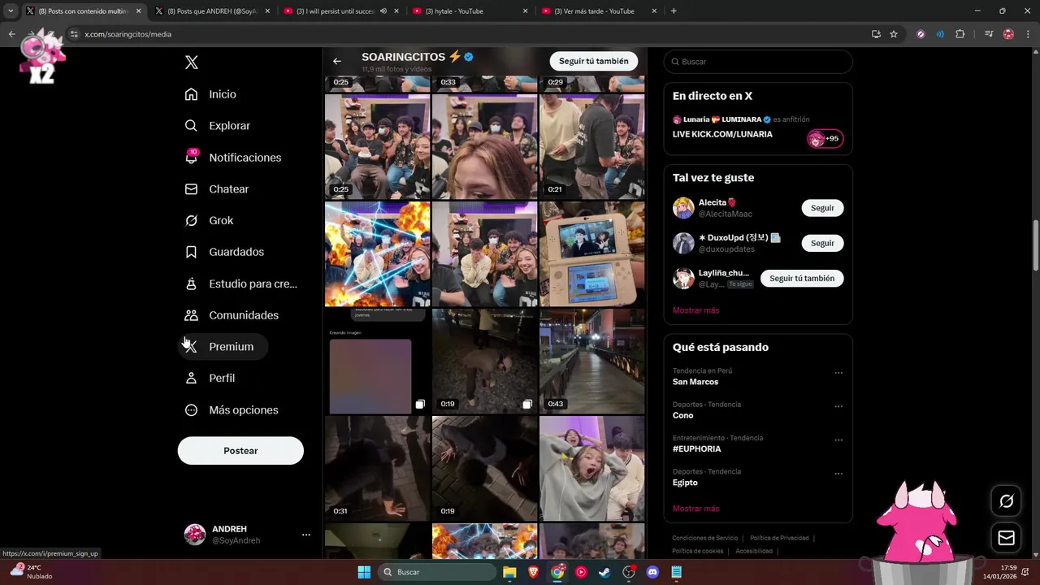The height and width of the screenshot is (585, 1040).
Task: Follow DuxoUpd with Seguir button
Action: [822, 243]
